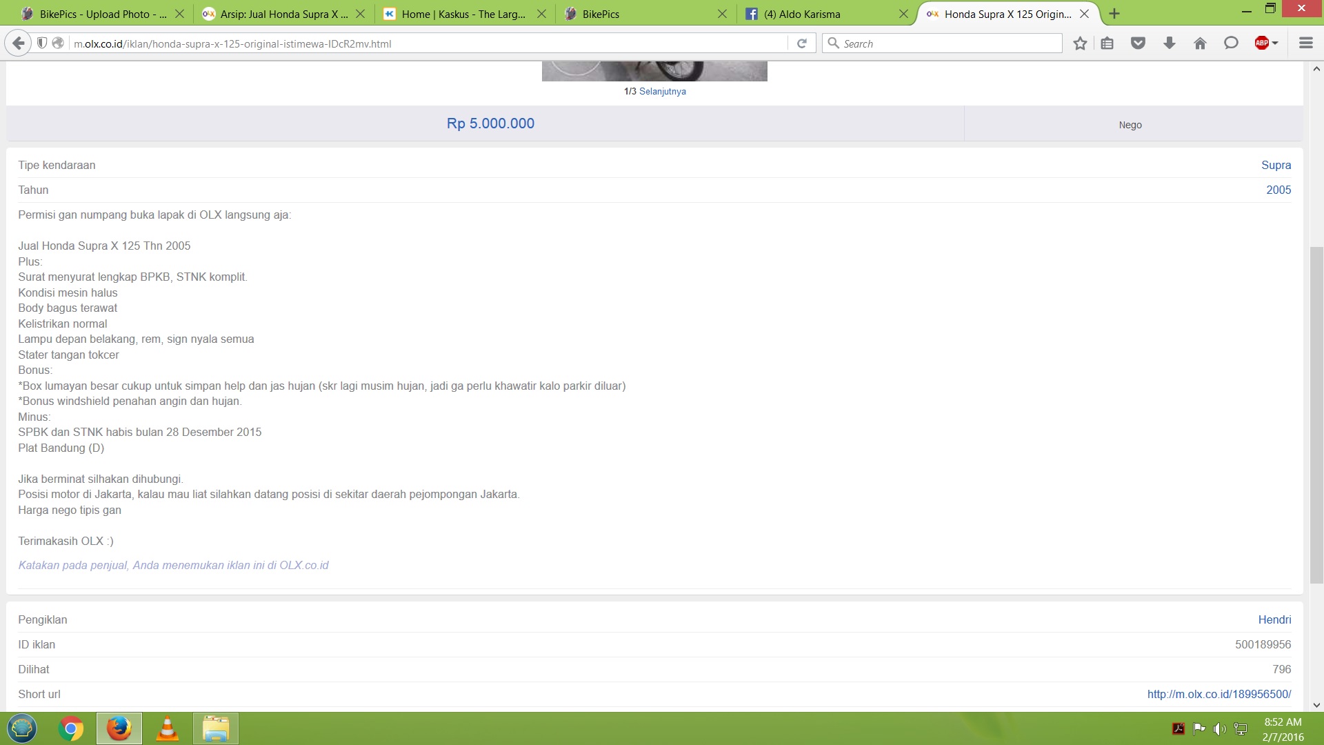Open the short url m.olx.co.id/189956500 link
The image size is (1324, 745).
[x=1219, y=694]
